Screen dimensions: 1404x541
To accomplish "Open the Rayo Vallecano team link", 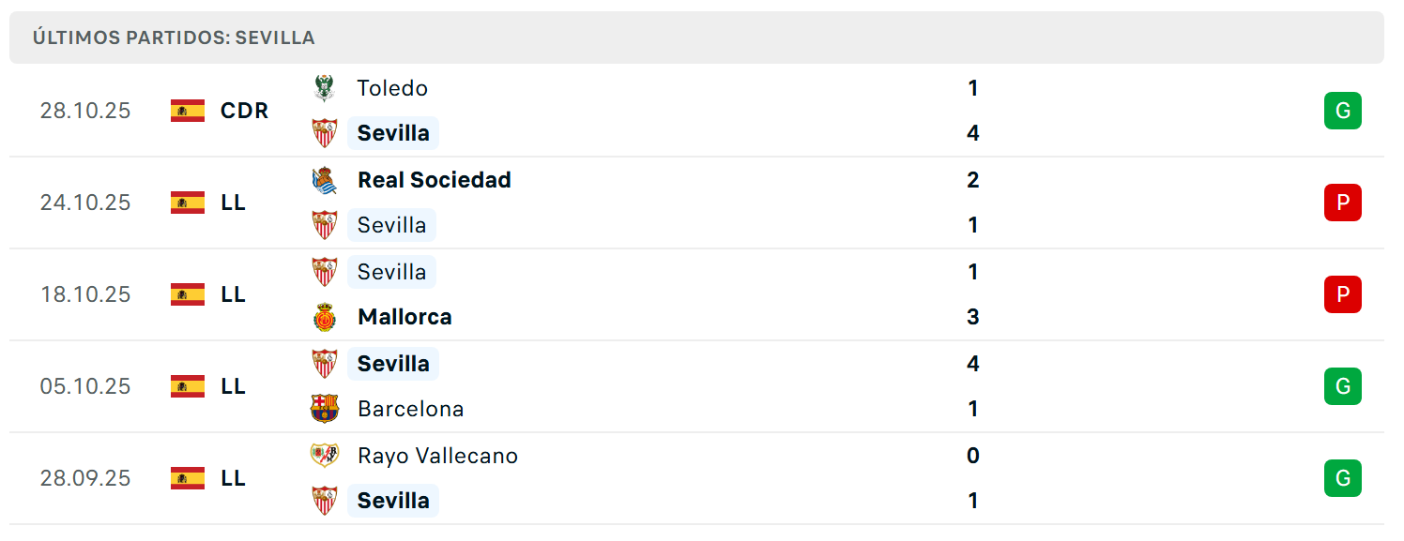I will pyautogui.click(x=437, y=456).
